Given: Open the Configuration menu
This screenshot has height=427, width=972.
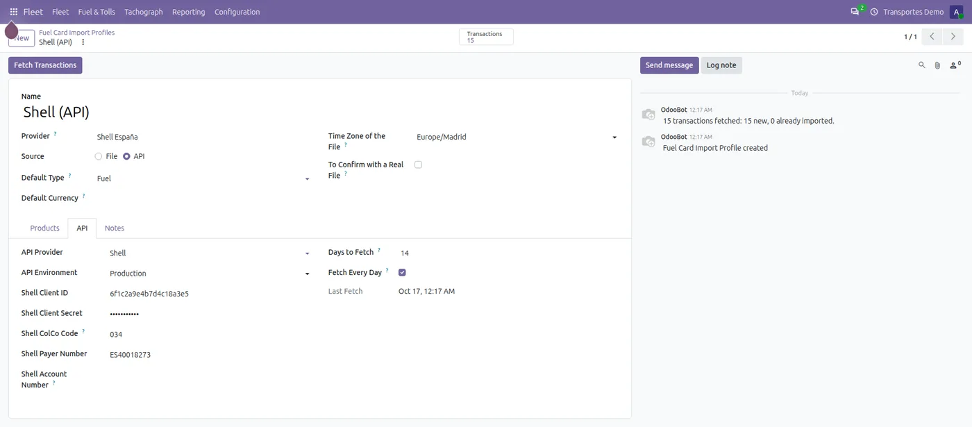Looking at the screenshot, I should point(237,12).
